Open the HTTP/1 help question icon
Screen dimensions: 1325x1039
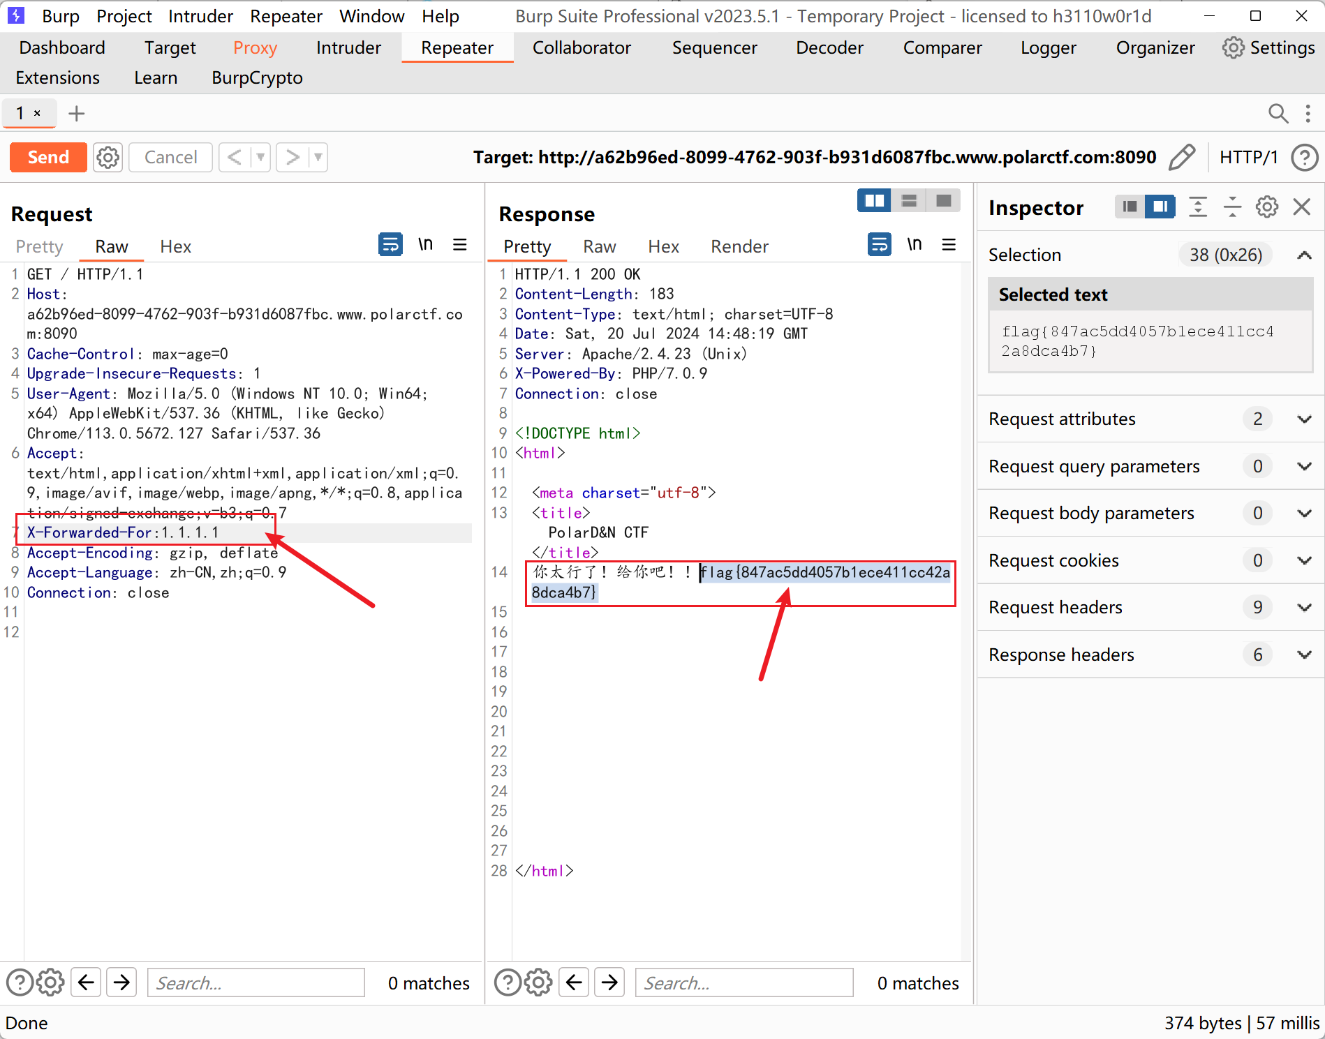pos(1303,158)
